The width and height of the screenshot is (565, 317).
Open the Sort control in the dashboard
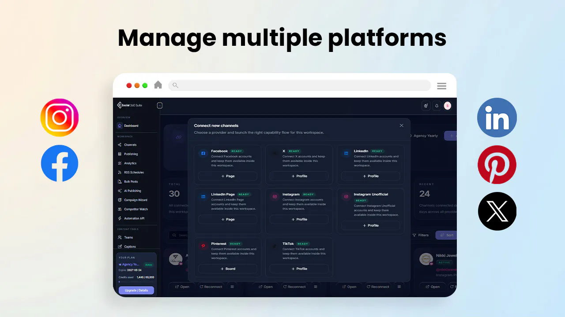click(446, 235)
